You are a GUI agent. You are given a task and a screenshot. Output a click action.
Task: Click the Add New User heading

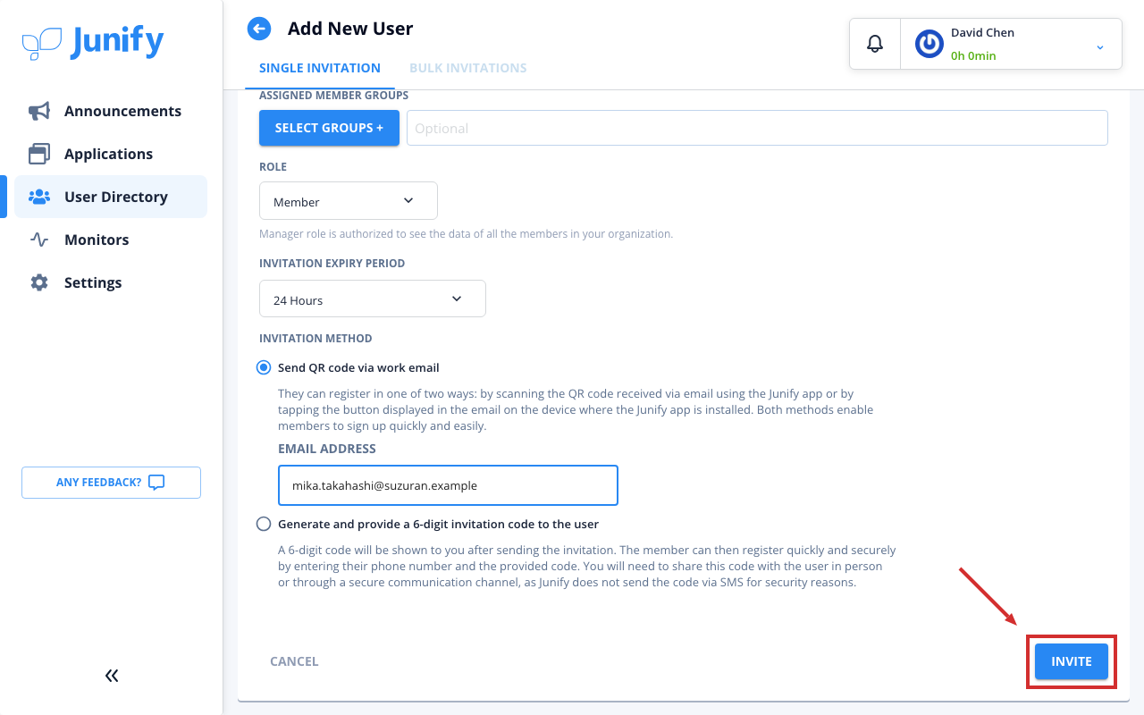pos(350,29)
